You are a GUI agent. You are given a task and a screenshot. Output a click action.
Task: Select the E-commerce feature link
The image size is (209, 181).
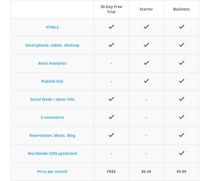(x=52, y=117)
